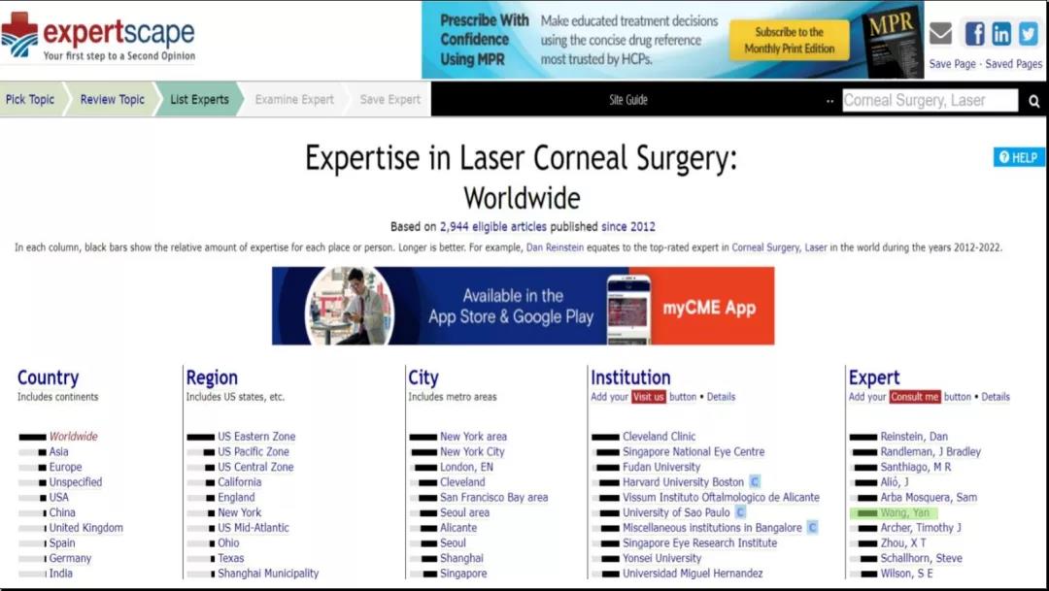Open the HELP button
This screenshot has height=591, width=1049.
click(1018, 157)
